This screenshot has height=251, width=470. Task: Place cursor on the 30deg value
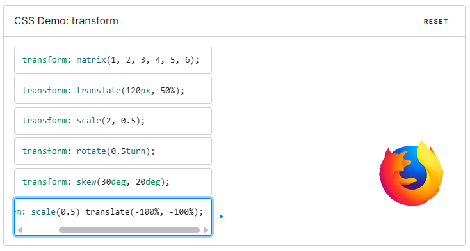(x=113, y=181)
